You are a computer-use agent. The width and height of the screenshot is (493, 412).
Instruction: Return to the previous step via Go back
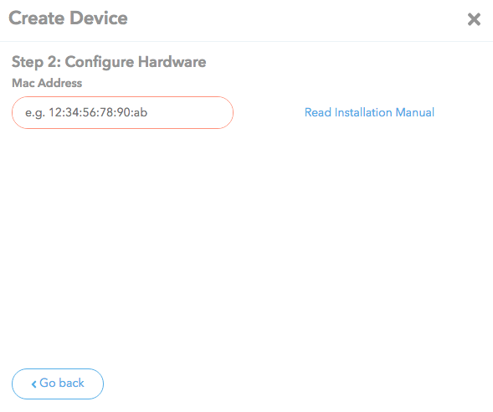click(x=58, y=384)
